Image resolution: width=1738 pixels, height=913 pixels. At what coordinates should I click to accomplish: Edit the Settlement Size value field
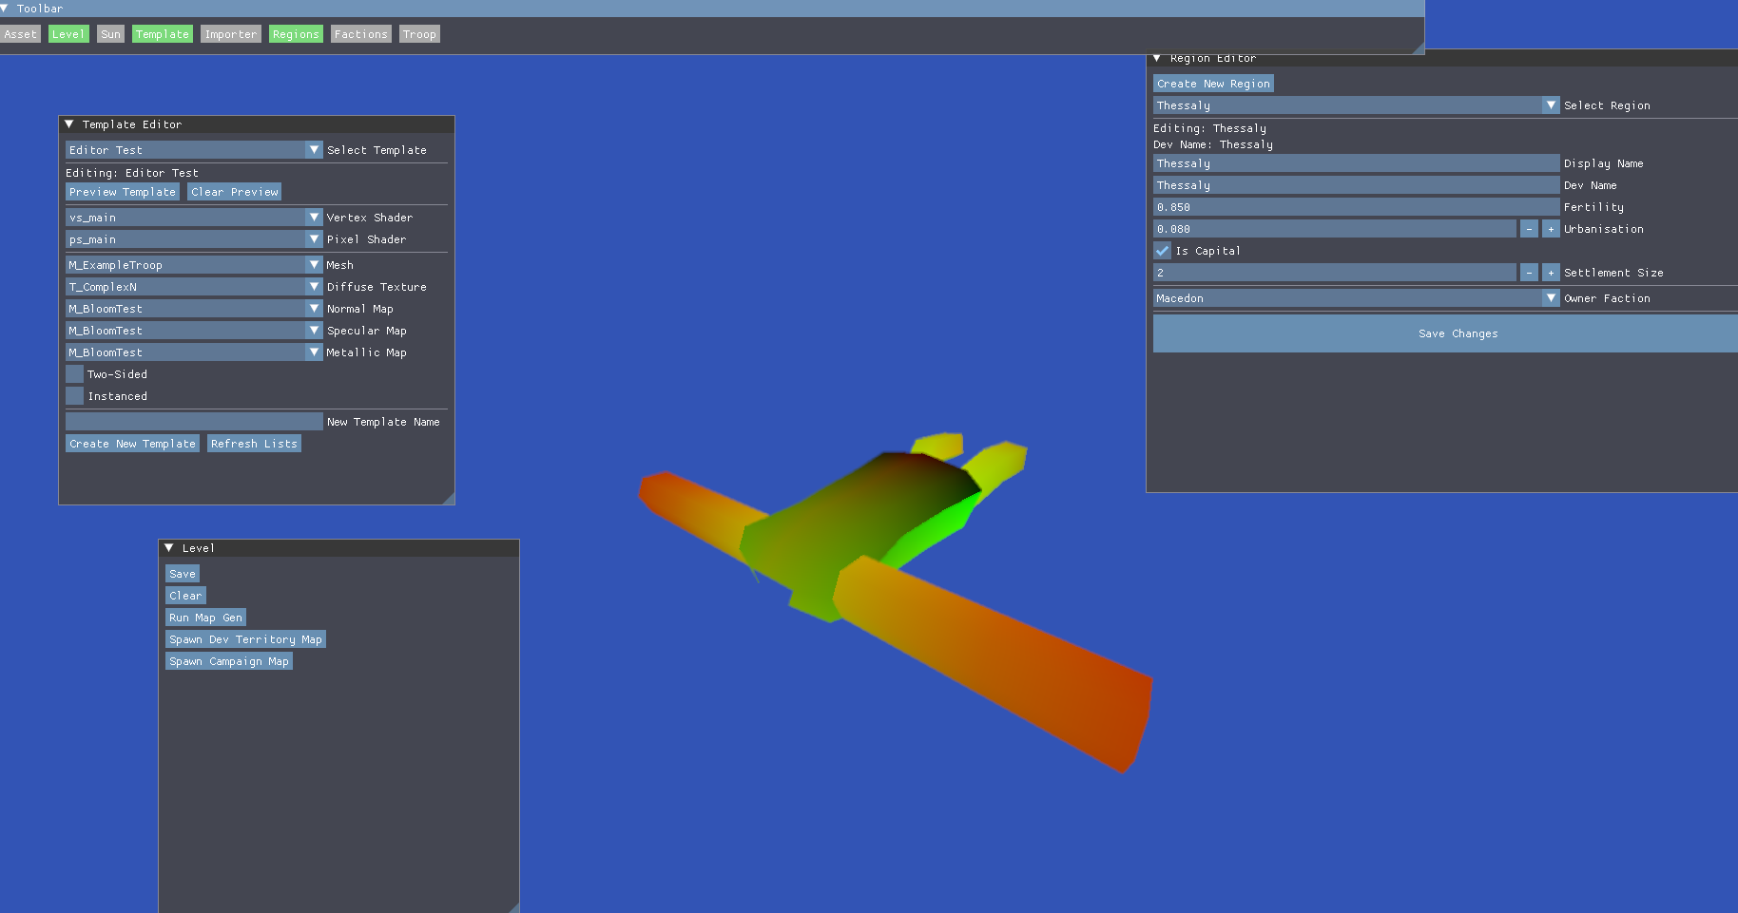tap(1335, 273)
